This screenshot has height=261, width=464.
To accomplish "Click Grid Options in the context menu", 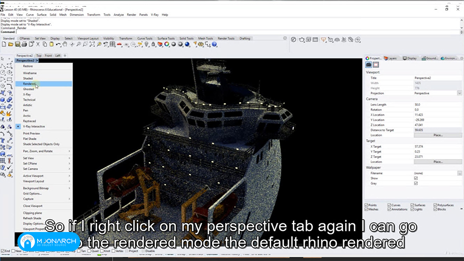I will coord(44,193).
